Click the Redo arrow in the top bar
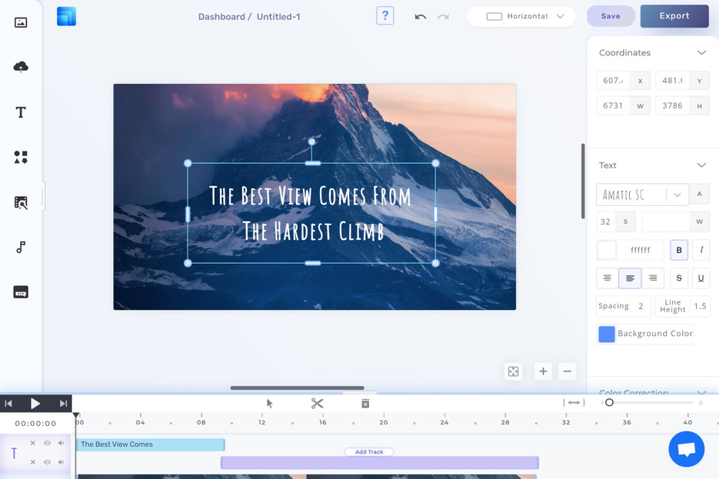Image resolution: width=719 pixels, height=479 pixels. pyautogui.click(x=444, y=16)
